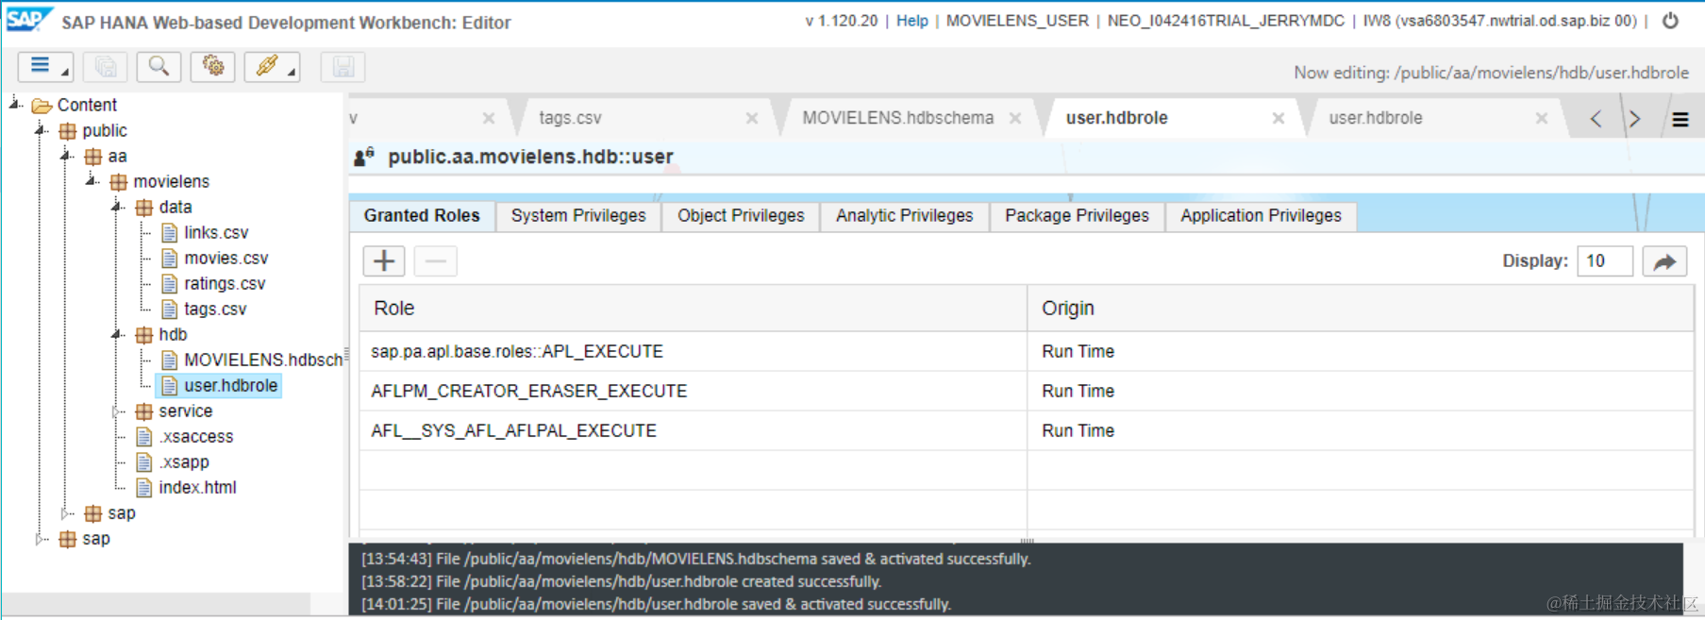
Task: Click the disk save toolbar icon
Action: click(343, 67)
